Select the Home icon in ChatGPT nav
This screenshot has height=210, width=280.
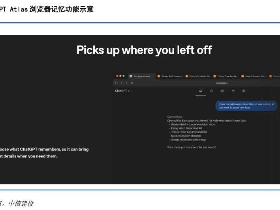click(x=201, y=91)
